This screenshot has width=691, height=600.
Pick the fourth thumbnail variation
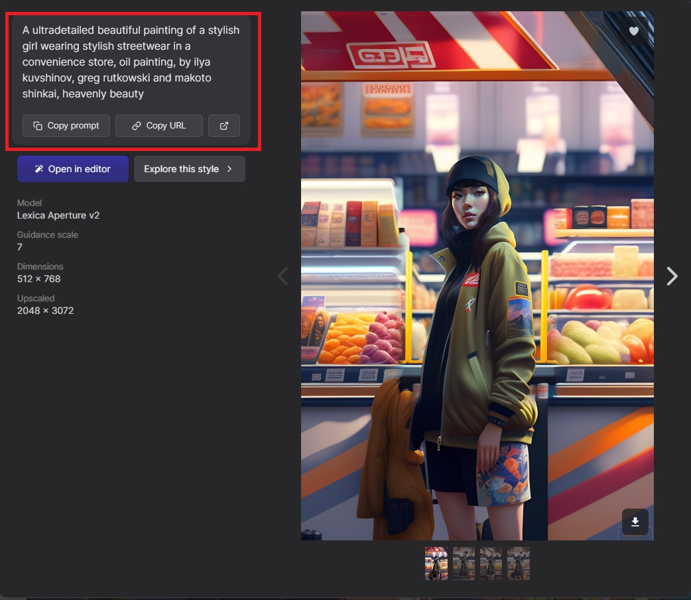(519, 564)
